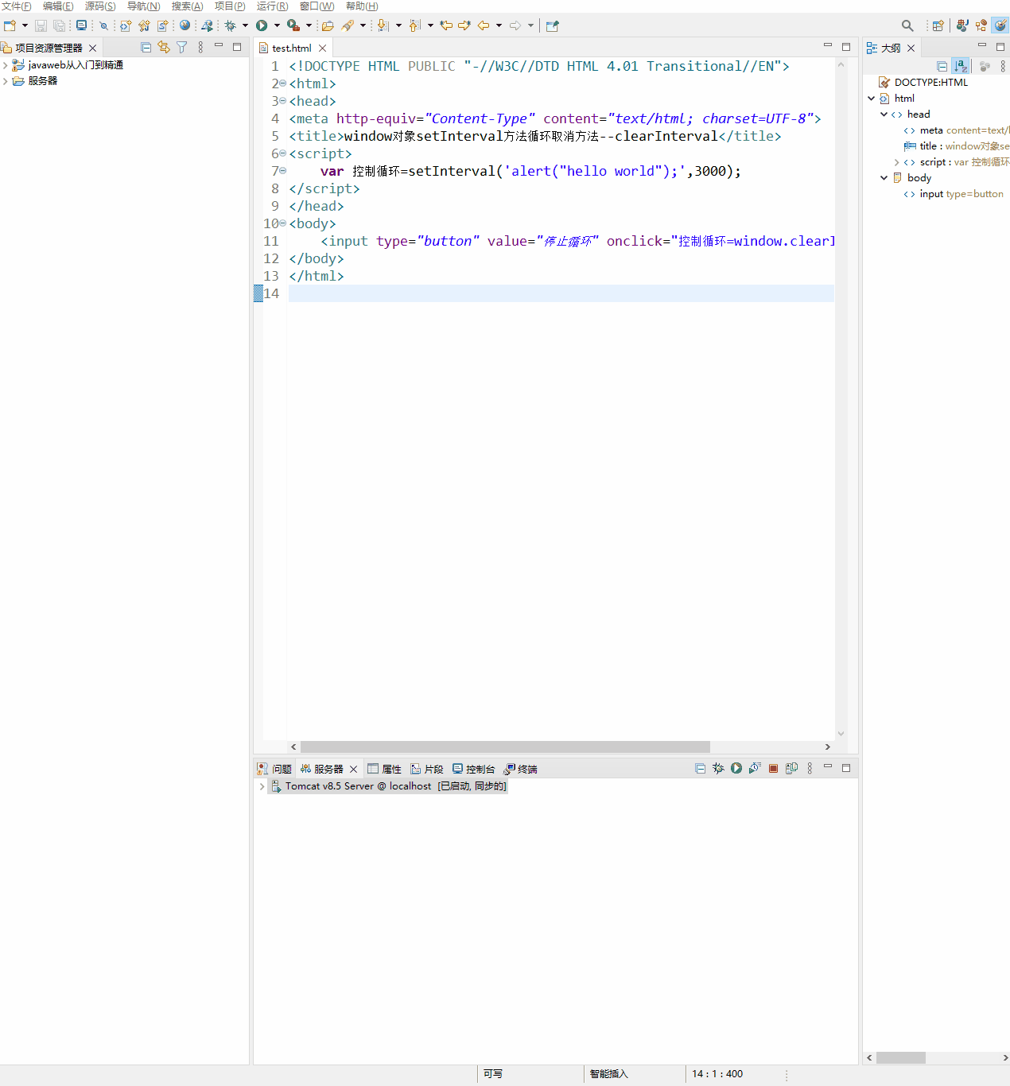Viewport: 1010px width, 1086px height.
Task: Click the Open folder icon in toolbar
Action: pyautogui.click(x=328, y=25)
